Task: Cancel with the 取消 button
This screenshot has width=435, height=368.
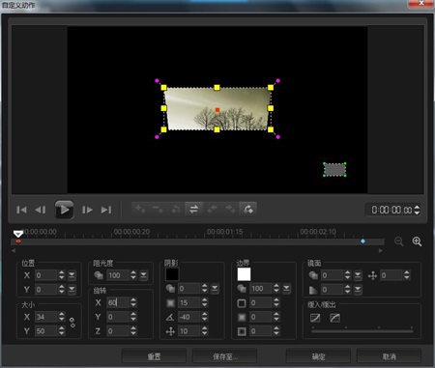Action: tap(390, 356)
